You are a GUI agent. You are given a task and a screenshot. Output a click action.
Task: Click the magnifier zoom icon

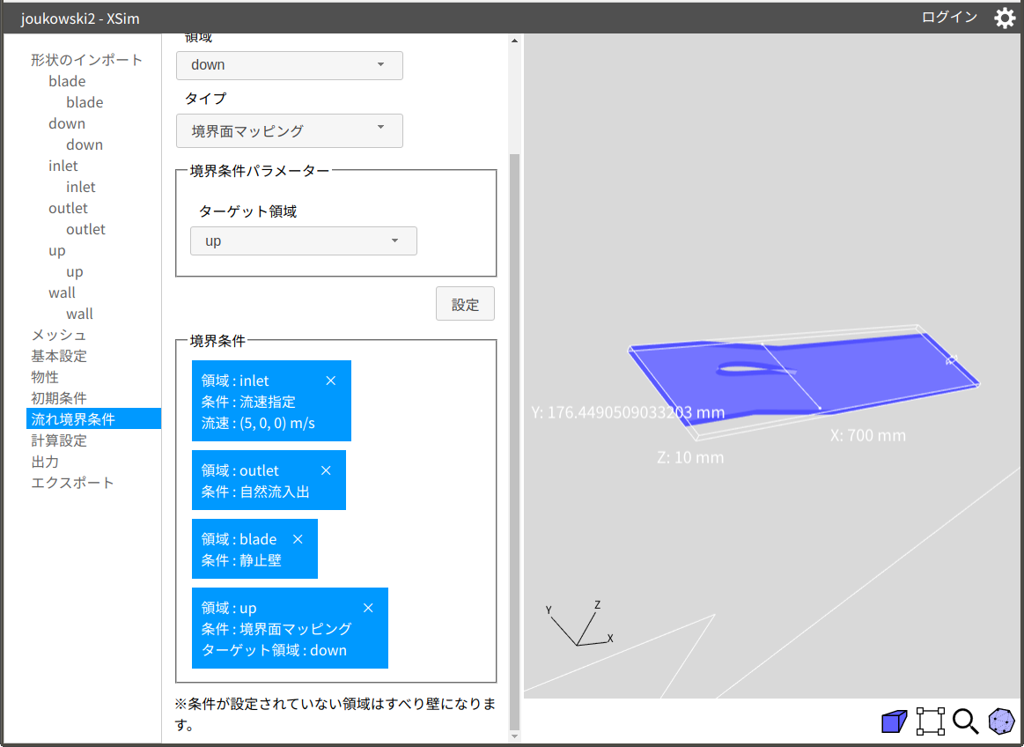966,721
